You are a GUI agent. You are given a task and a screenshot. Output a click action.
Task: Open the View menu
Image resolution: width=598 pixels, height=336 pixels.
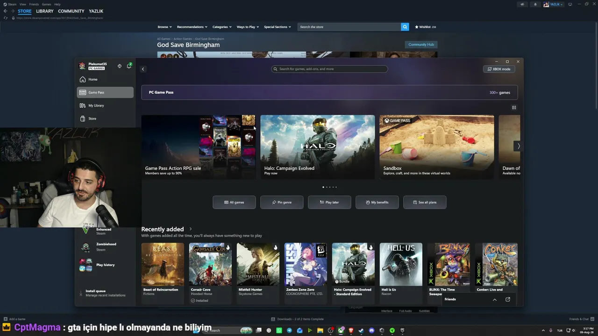point(22,4)
